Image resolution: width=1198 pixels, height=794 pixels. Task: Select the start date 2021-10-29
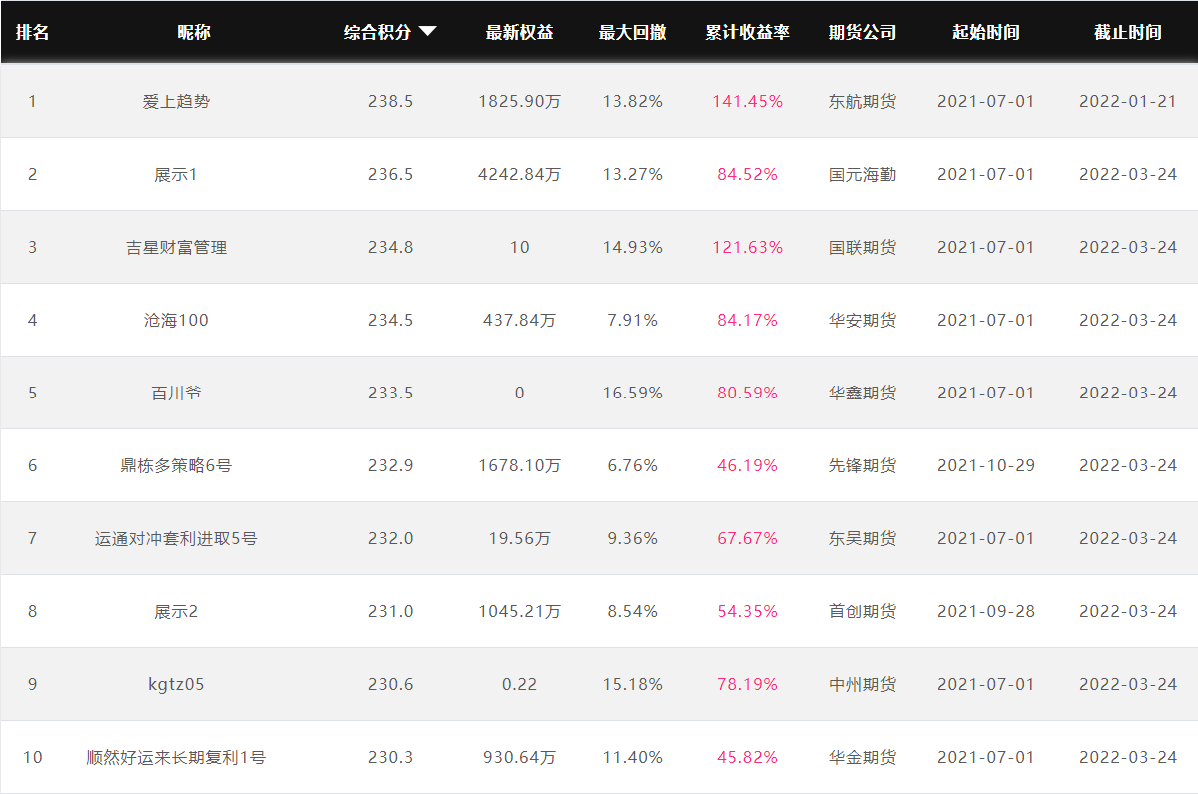(985, 465)
